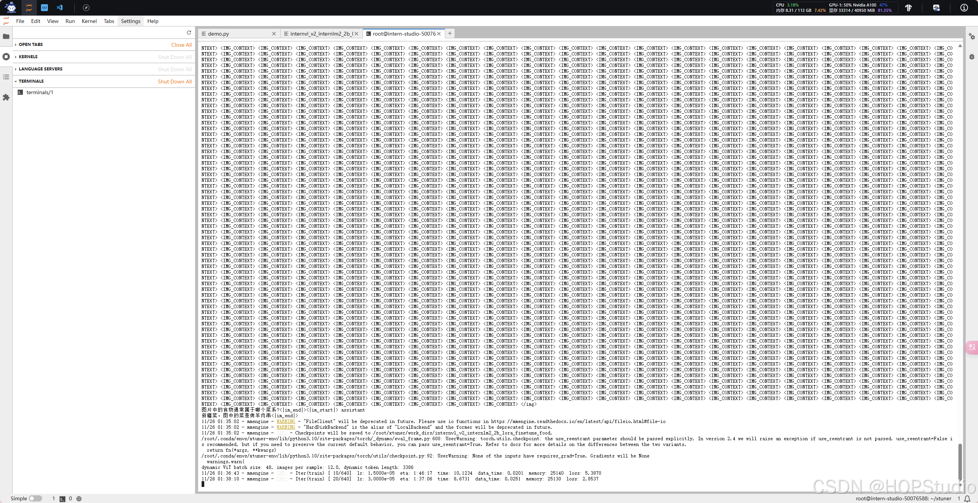978x503 pixels.
Task: Open the file browser sidebar icon
Action: click(x=6, y=36)
